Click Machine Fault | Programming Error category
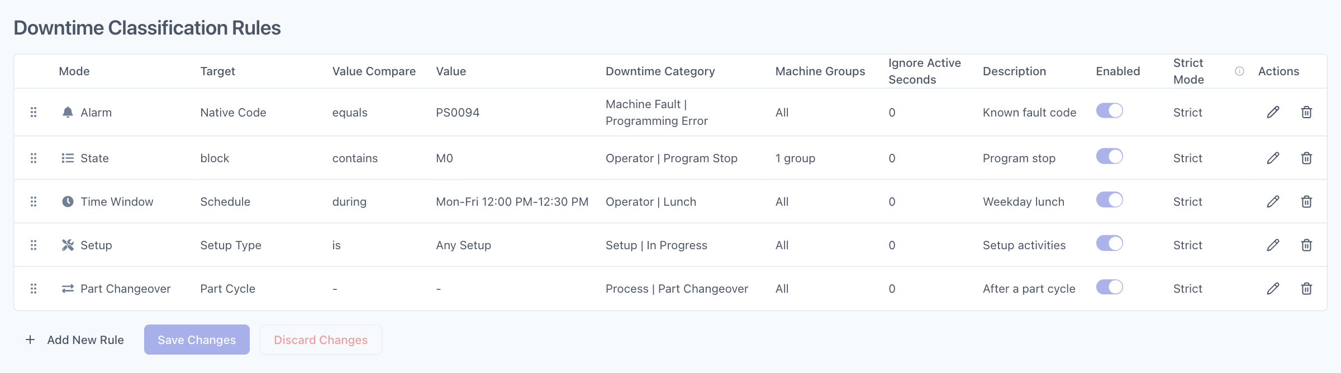 [x=657, y=112]
